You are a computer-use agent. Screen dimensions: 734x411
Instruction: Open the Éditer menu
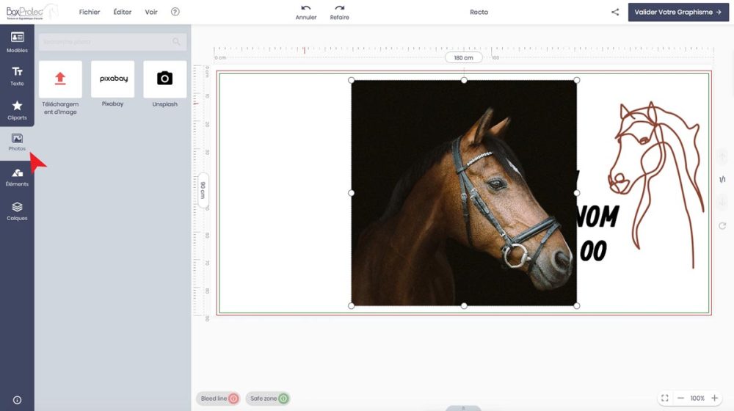point(123,12)
